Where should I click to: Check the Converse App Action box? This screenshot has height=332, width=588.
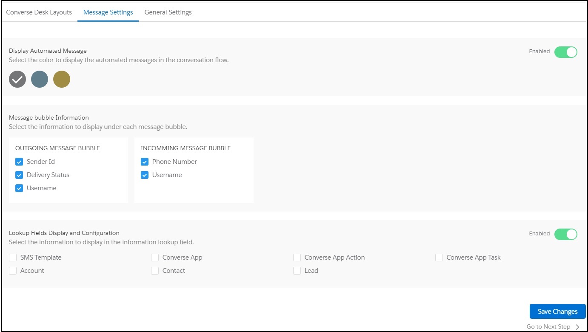pos(297,258)
